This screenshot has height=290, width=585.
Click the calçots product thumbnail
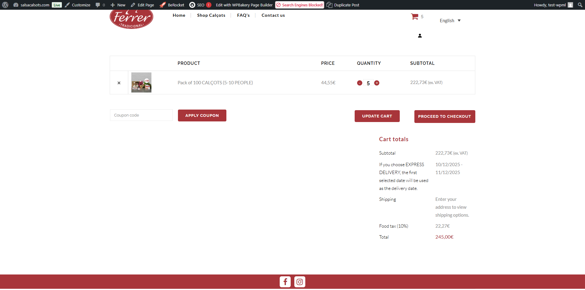point(141,82)
